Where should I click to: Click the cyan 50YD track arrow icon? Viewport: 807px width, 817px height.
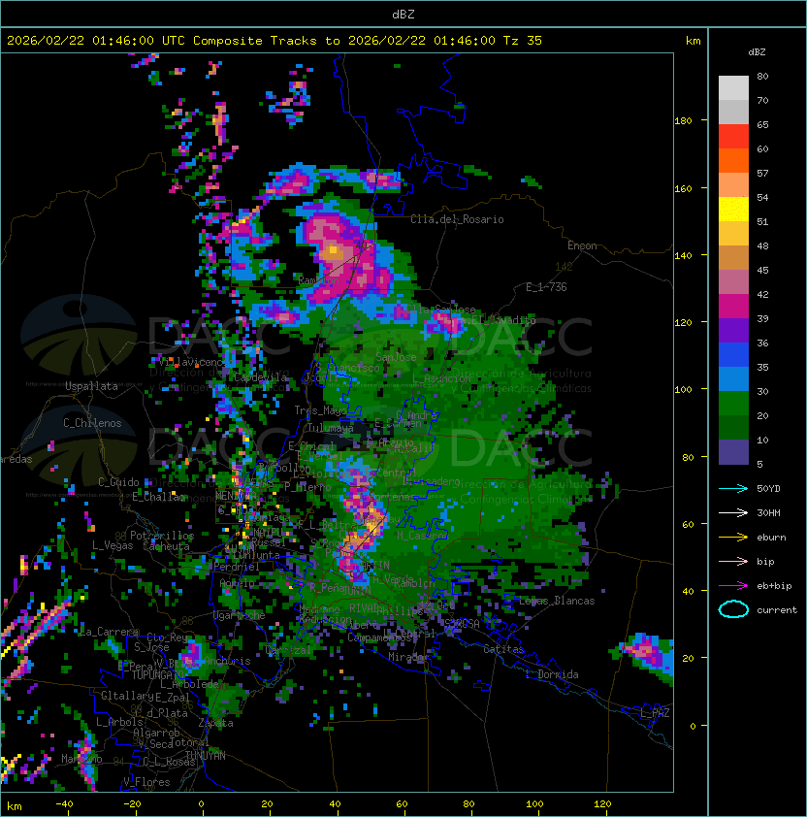coord(733,488)
